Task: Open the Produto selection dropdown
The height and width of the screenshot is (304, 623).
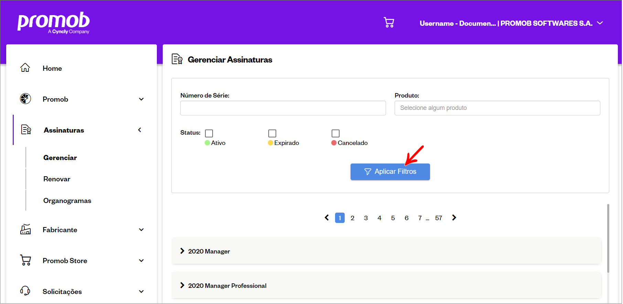Action: (x=497, y=108)
